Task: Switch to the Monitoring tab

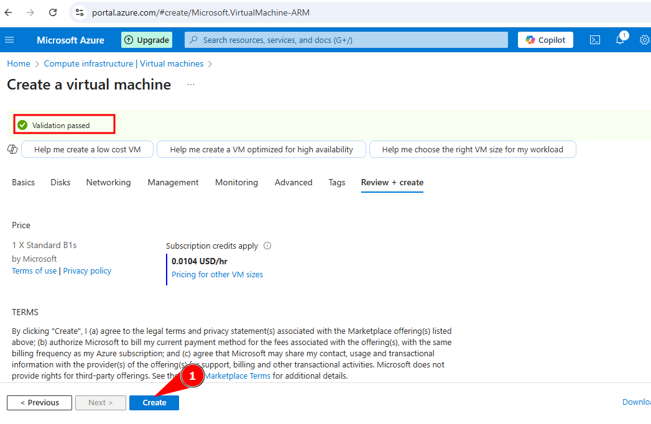Action: tap(236, 182)
